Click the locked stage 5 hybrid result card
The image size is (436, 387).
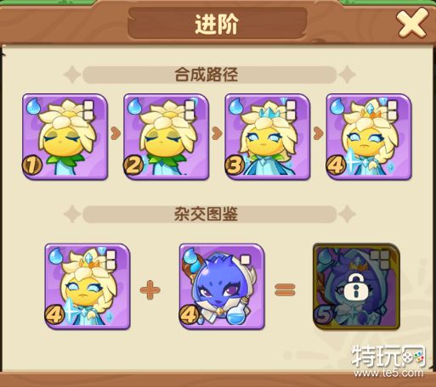coord(356,287)
